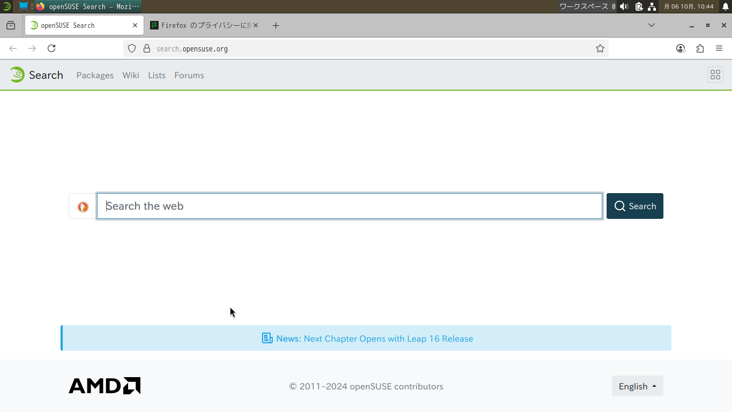Expand the English language dropdown

click(x=638, y=386)
